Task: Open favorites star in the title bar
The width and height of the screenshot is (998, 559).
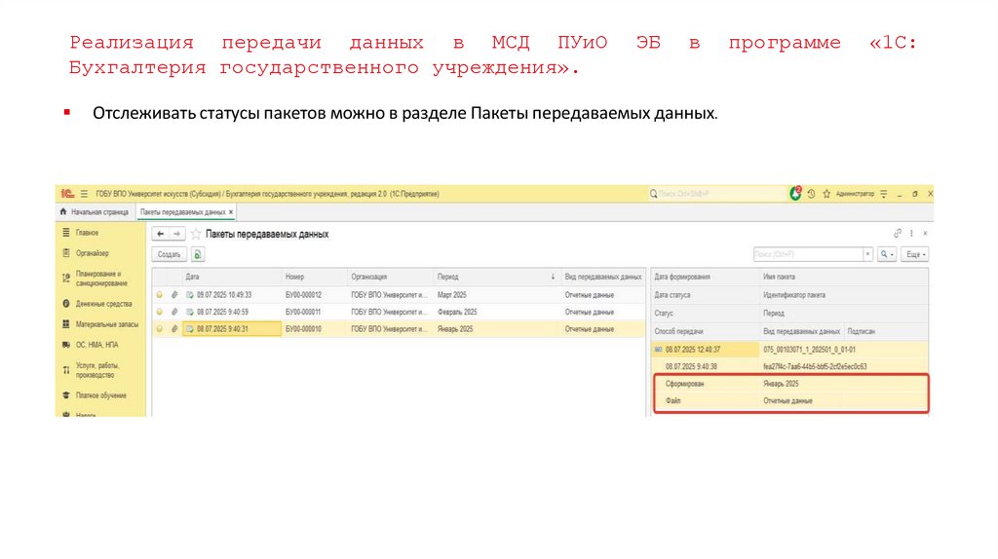Action: click(826, 194)
